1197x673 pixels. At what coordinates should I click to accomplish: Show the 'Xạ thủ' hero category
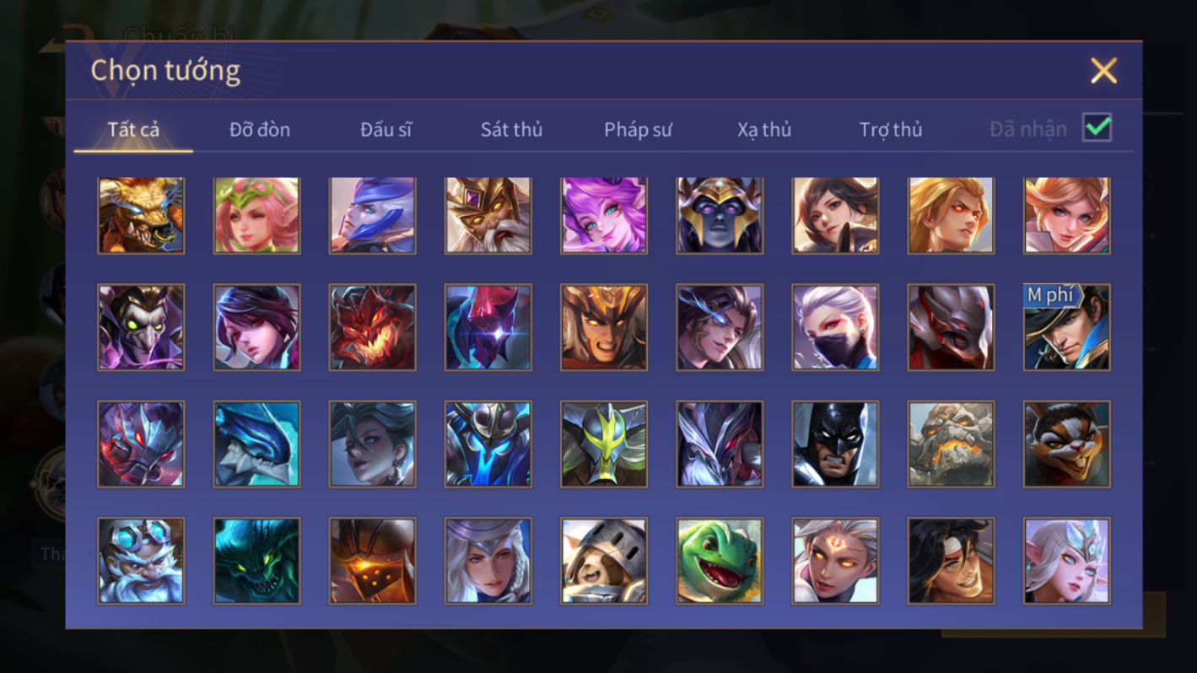pos(764,129)
